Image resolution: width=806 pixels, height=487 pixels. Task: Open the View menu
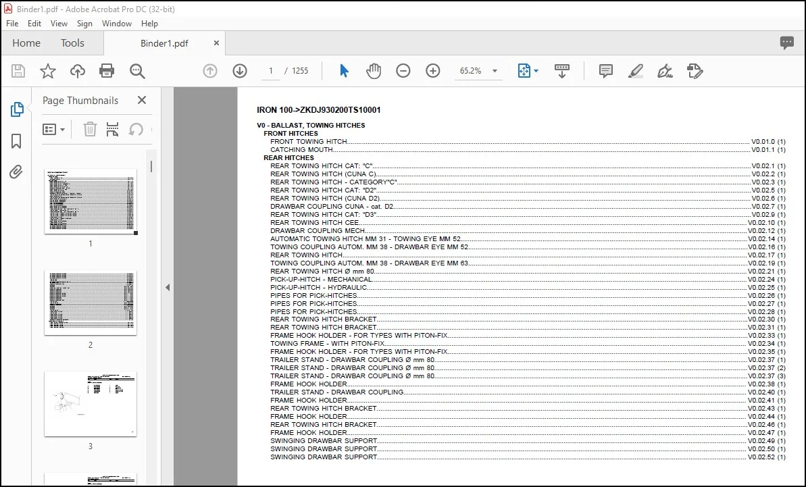pyautogui.click(x=59, y=24)
